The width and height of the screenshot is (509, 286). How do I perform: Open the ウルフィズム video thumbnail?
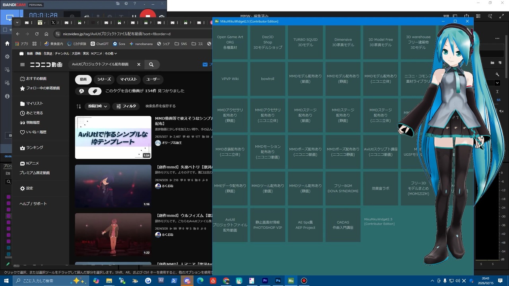tap(113, 235)
